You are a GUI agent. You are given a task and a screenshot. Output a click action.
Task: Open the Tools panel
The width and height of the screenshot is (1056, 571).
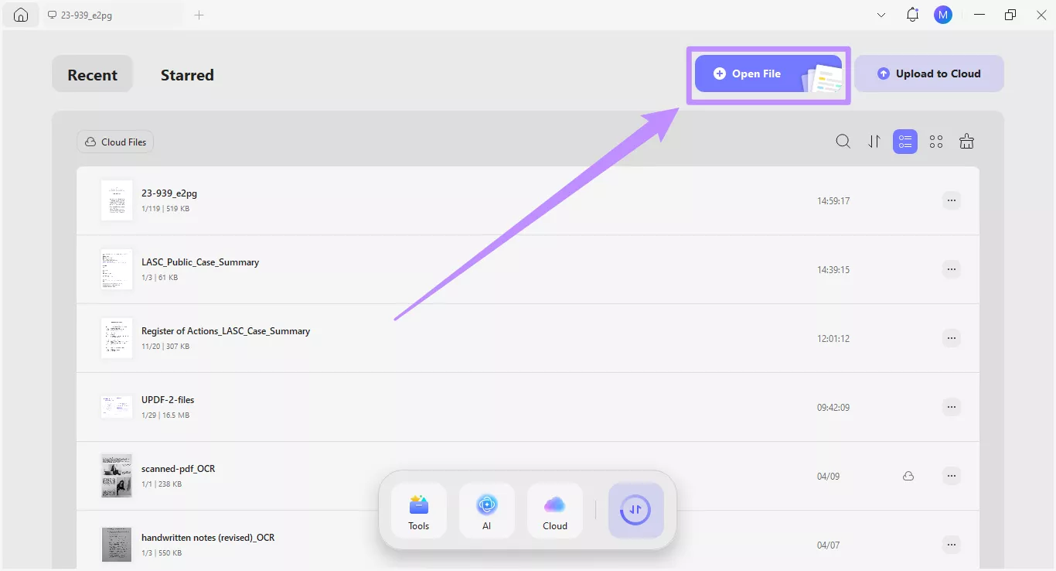point(419,511)
